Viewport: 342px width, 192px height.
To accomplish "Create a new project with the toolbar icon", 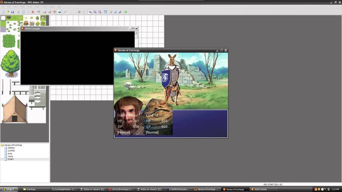I will (x=3, y=12).
